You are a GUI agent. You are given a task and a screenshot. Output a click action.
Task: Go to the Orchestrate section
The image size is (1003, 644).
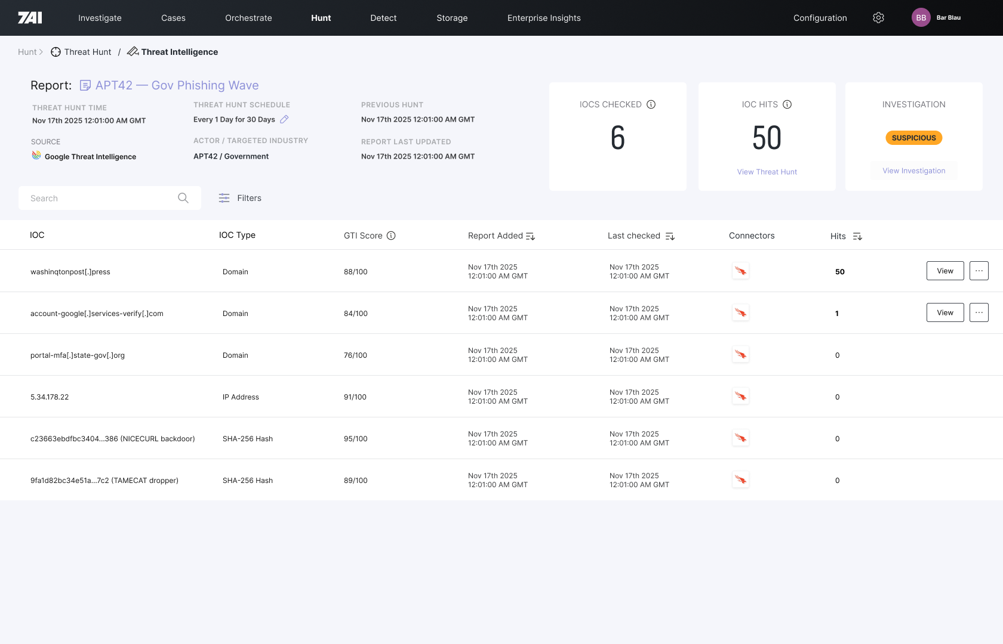click(x=248, y=18)
